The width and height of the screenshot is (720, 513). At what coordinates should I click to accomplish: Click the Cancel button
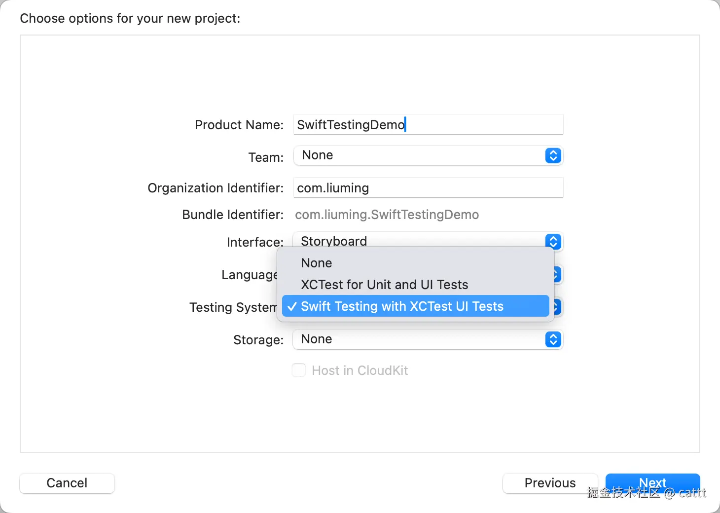[x=67, y=483]
